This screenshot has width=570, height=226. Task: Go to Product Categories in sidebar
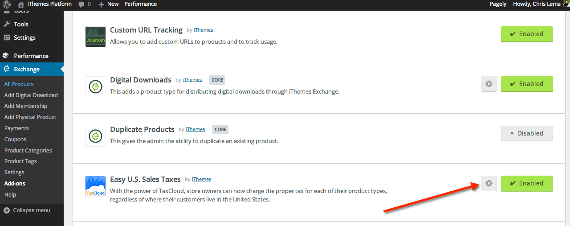point(28,150)
